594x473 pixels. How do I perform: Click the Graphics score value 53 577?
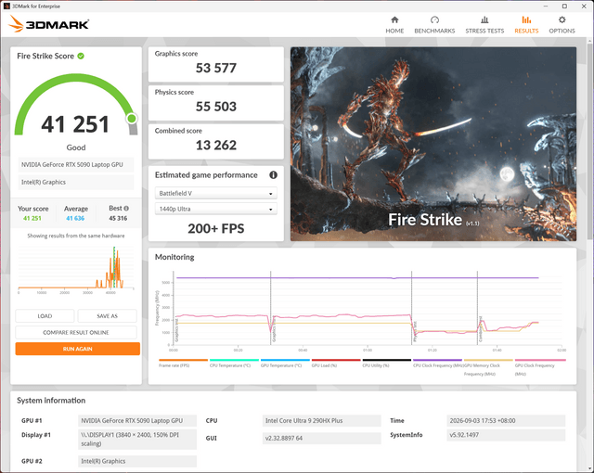pos(216,68)
